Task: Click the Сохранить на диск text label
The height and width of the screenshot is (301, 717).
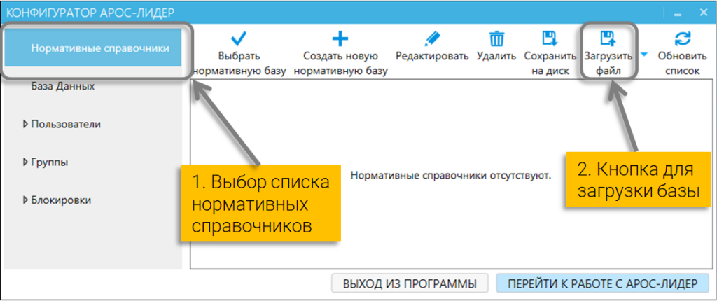Action: [x=550, y=64]
